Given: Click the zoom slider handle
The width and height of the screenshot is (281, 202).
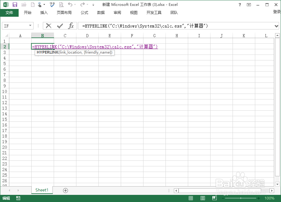Looking at the screenshot, I should (x=241, y=198).
